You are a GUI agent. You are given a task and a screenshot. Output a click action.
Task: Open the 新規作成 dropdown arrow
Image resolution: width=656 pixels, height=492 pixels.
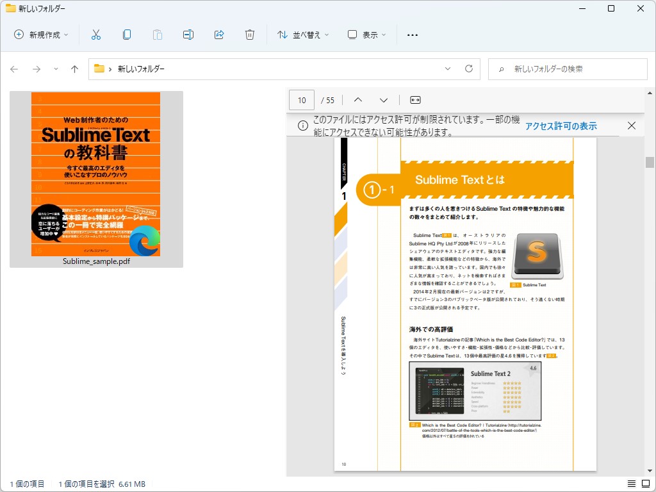click(x=65, y=35)
